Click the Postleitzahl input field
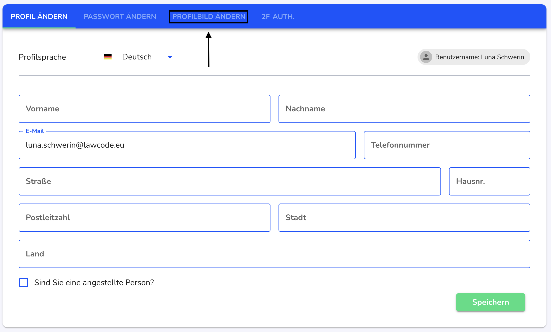The height and width of the screenshot is (332, 551). coord(145,218)
